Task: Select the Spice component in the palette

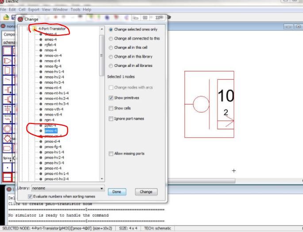Action: coord(8,158)
